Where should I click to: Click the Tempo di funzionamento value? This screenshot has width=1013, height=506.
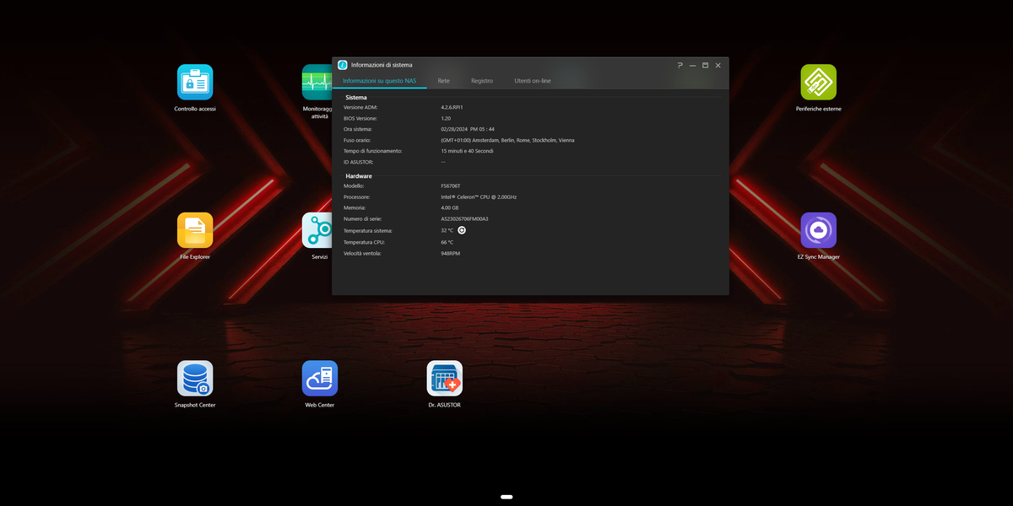[x=467, y=151]
